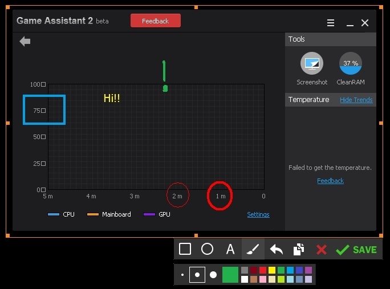The image size is (390, 289).
Task: Click the Game Assistant 2 title text
Action: (55, 21)
